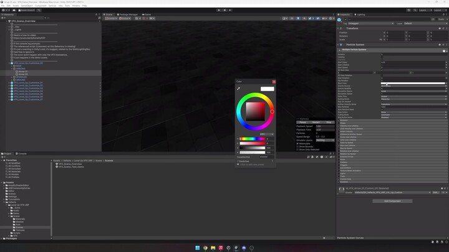Open the Layer dropdown showing Default
Screen dimensions: 449x252
[425, 24]
